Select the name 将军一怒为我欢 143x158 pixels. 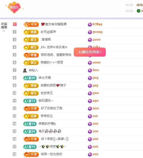point(52,154)
